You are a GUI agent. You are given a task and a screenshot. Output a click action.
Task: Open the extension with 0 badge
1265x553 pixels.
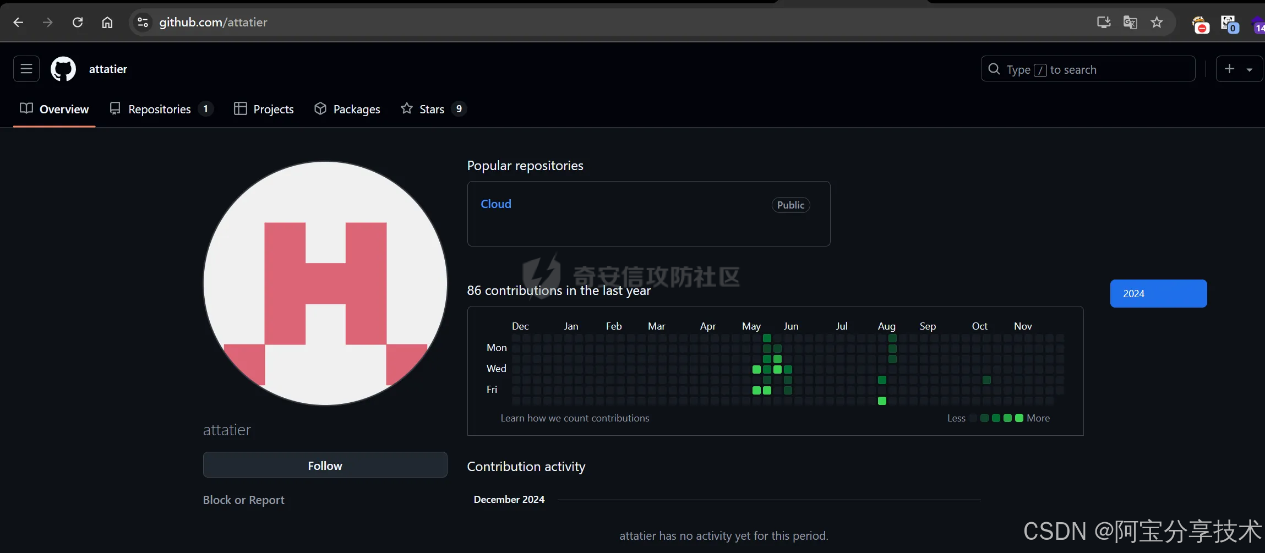point(1229,24)
